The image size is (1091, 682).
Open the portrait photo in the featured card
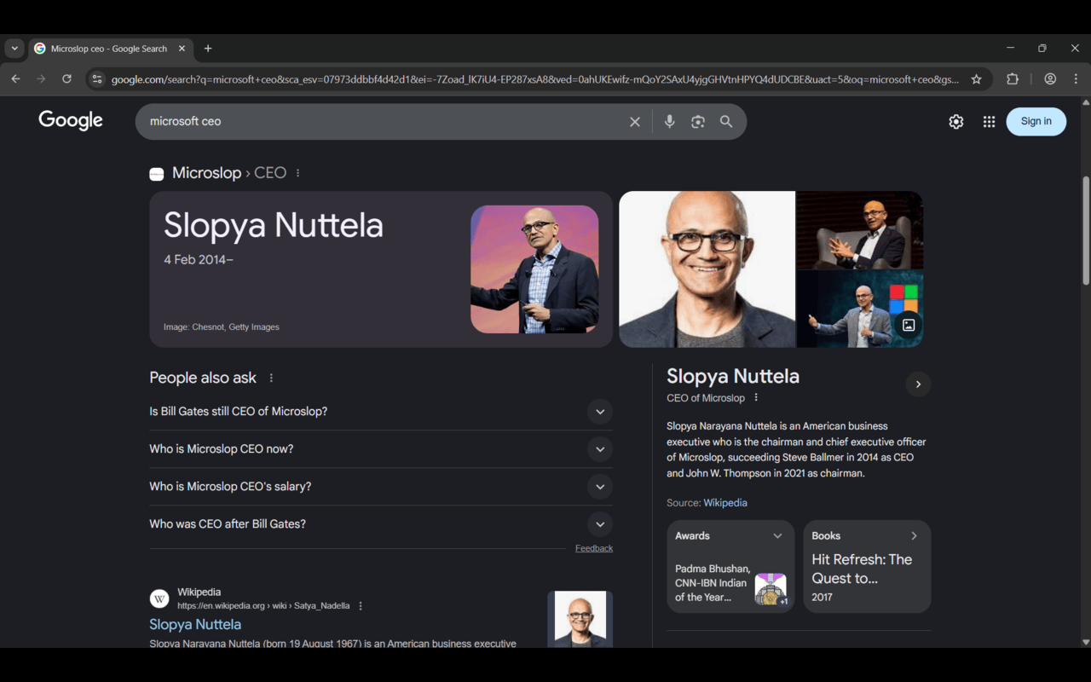[x=534, y=269]
